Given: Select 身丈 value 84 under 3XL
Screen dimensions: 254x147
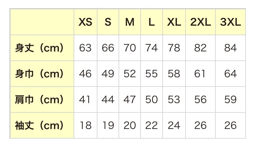Looking at the screenshot, I should pos(230,48).
